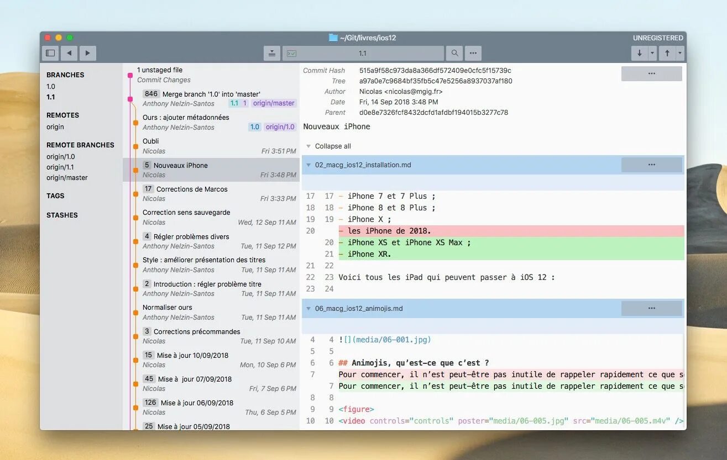Open the search magnifier in the toolbar
This screenshot has width=727, height=460.
(x=454, y=53)
